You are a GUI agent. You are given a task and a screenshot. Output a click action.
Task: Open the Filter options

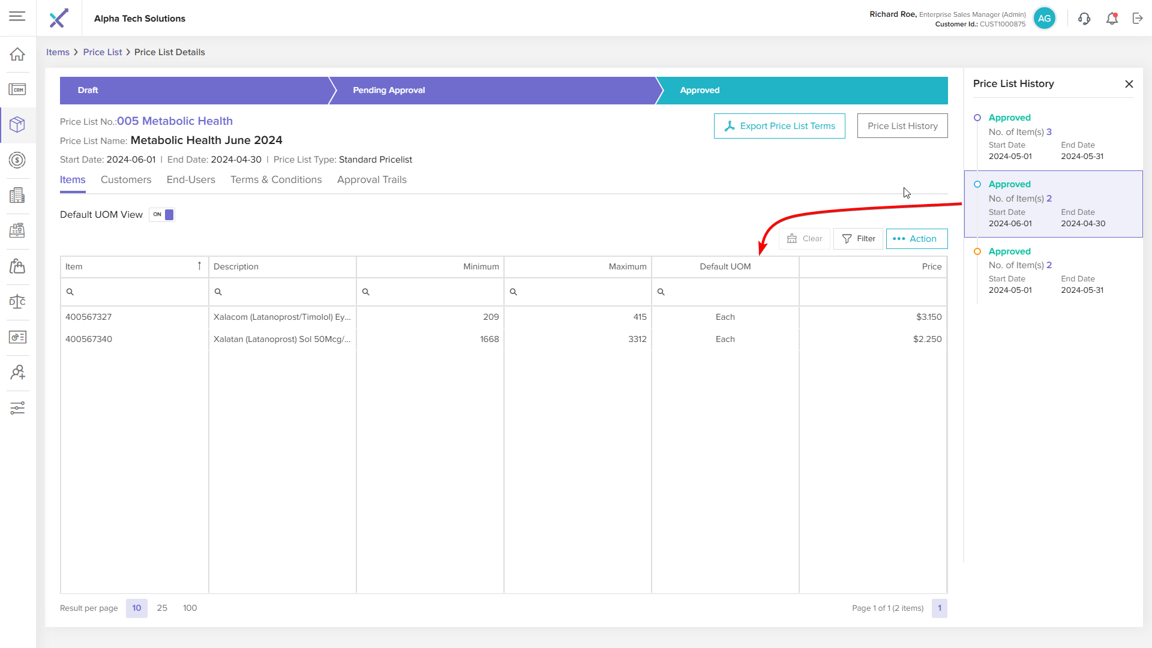858,239
